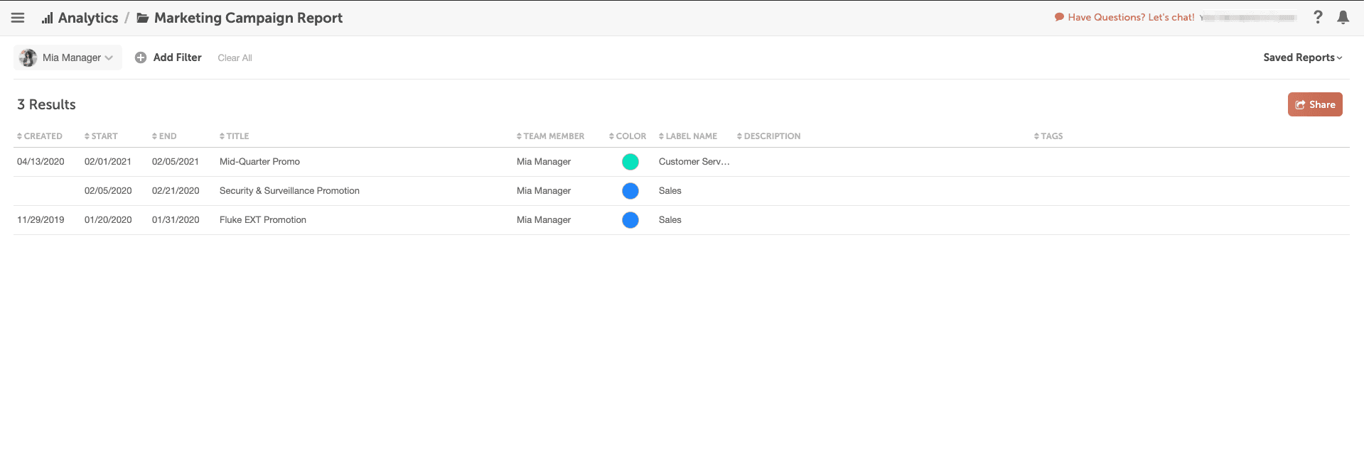This screenshot has width=1364, height=465.
Task: Open the notifications bell
Action: [x=1343, y=17]
